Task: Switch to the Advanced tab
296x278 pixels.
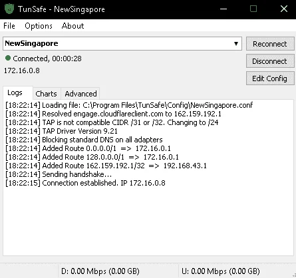Action: (x=80, y=94)
